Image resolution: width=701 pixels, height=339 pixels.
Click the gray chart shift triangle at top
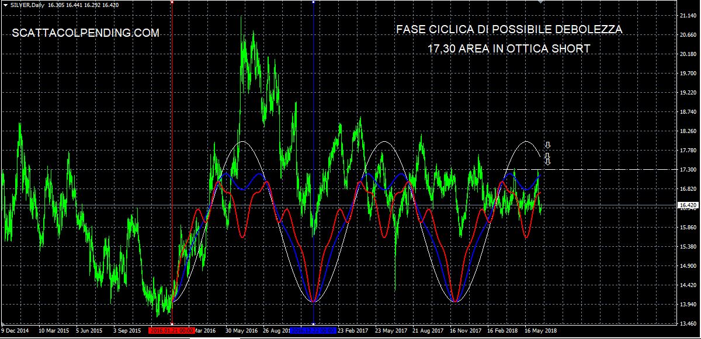pos(542,3)
